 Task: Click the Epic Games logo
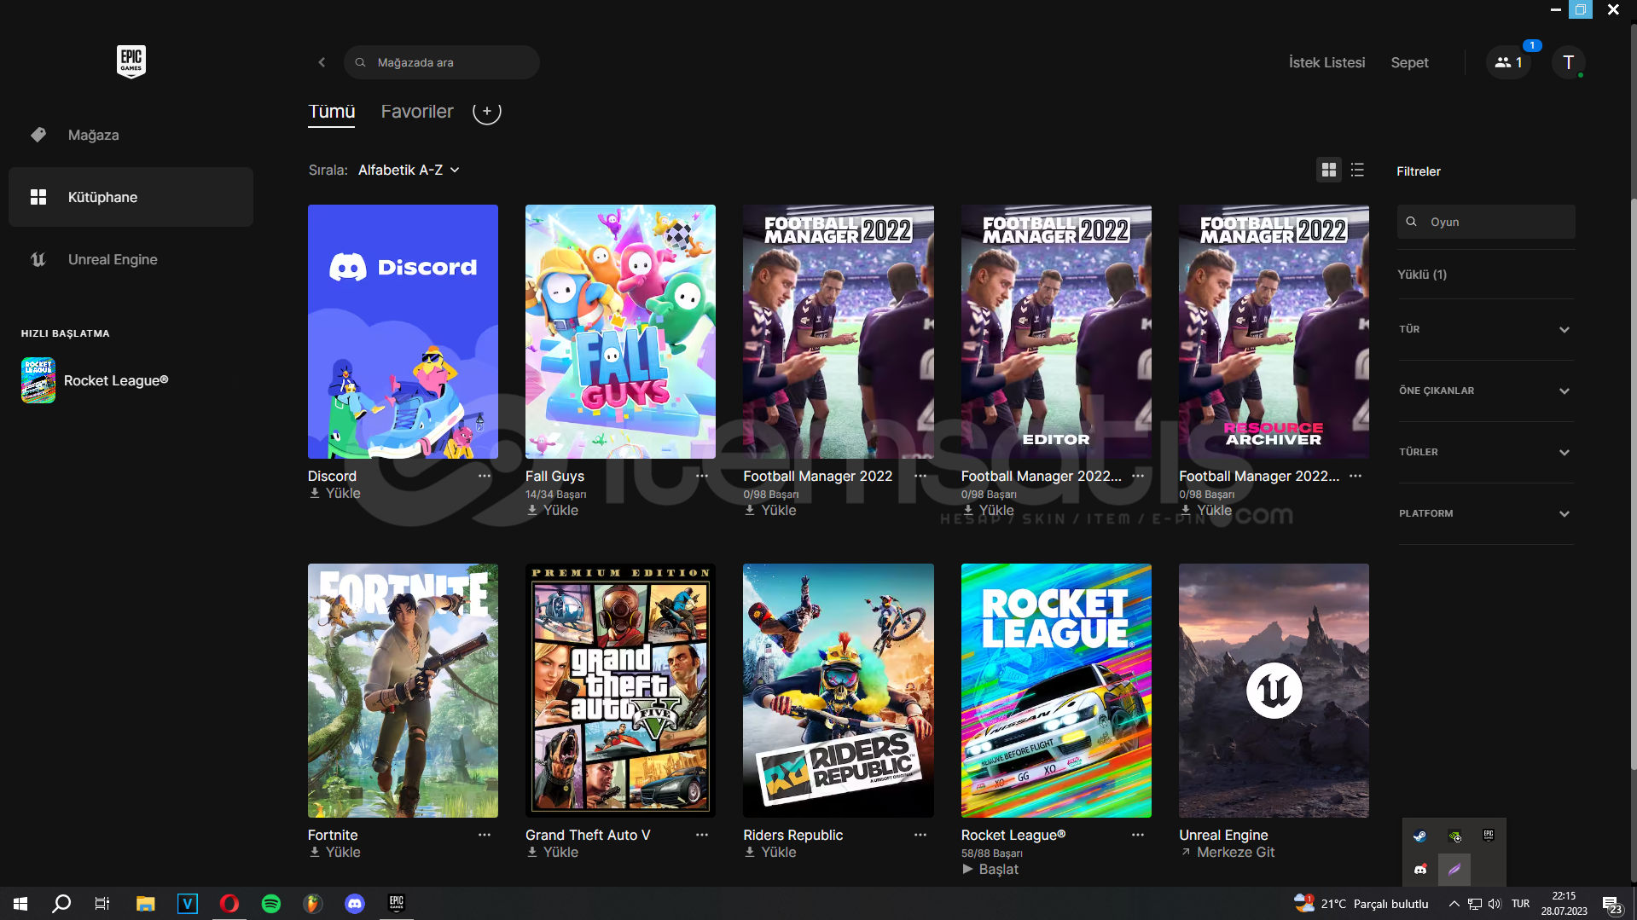(x=131, y=61)
